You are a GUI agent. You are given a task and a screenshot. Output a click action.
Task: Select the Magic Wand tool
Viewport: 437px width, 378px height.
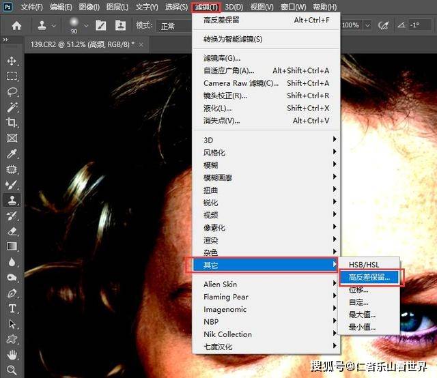12,107
